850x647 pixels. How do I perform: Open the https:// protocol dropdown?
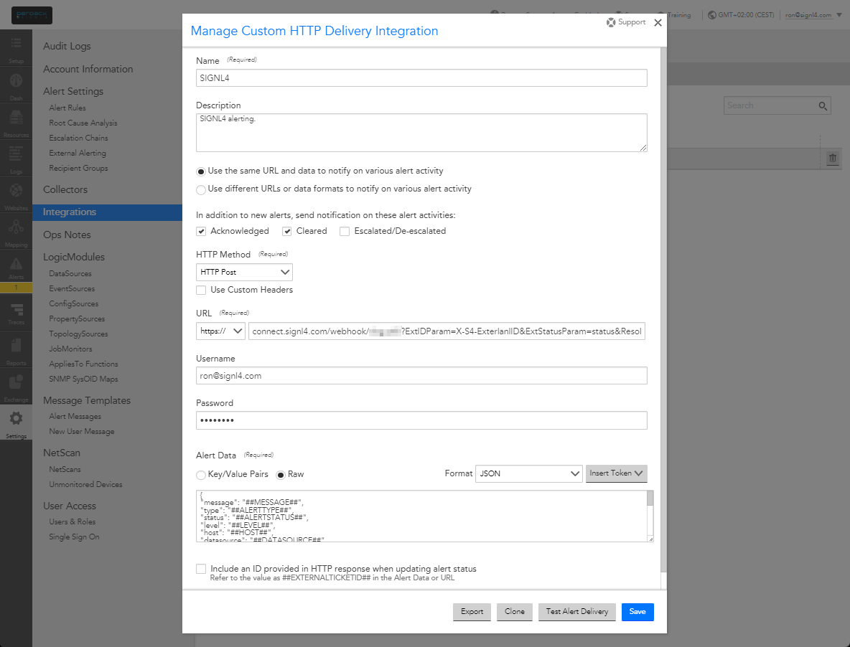coord(220,331)
